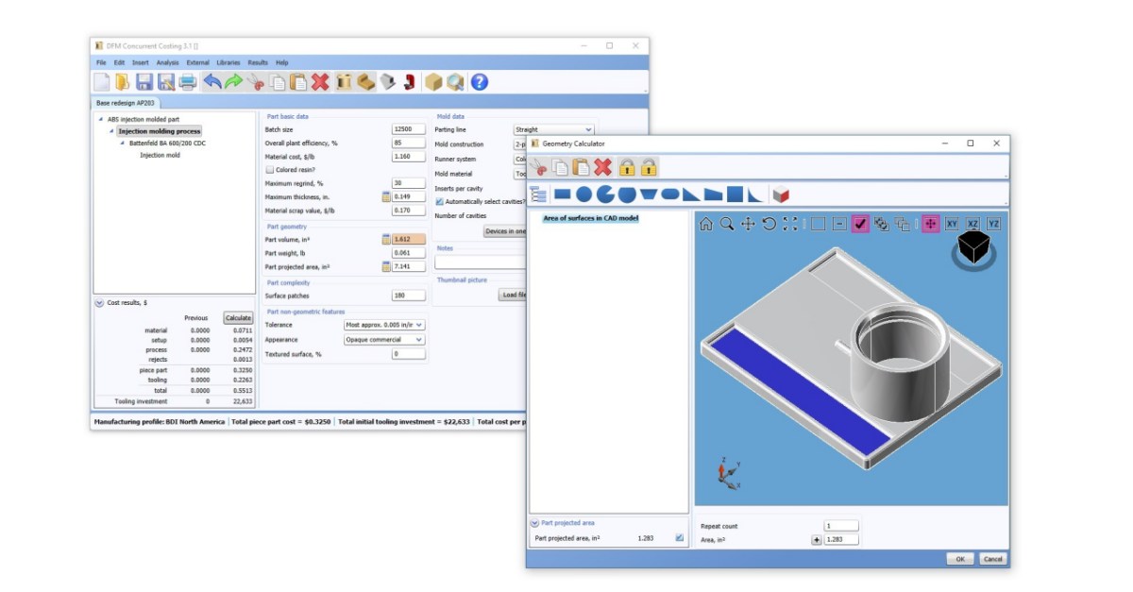Select the Print icon
1133x592 pixels.
click(187, 81)
